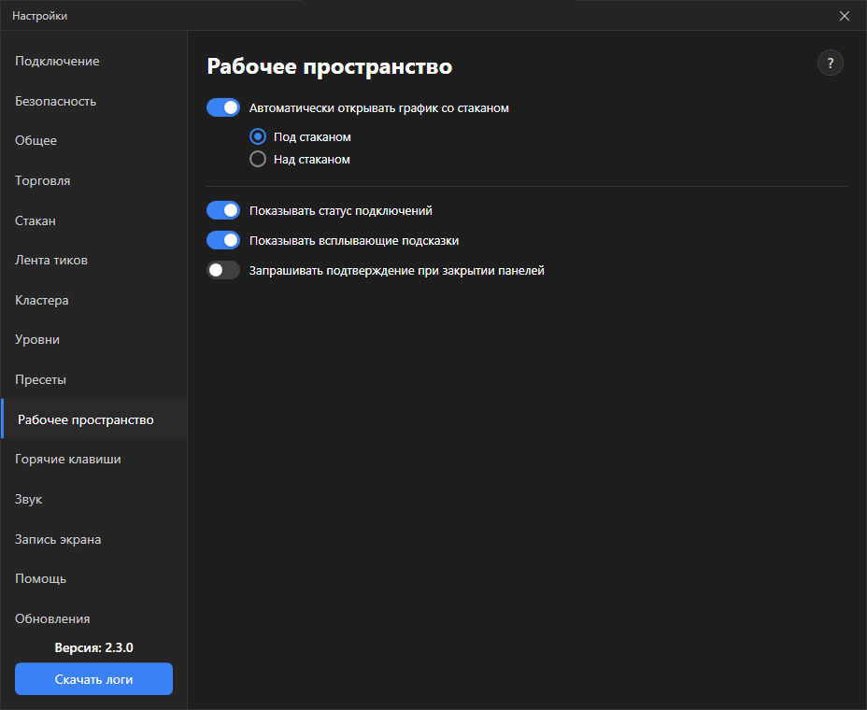The height and width of the screenshot is (710, 867).
Task: Open the Торговля settings section
Action: click(94, 181)
